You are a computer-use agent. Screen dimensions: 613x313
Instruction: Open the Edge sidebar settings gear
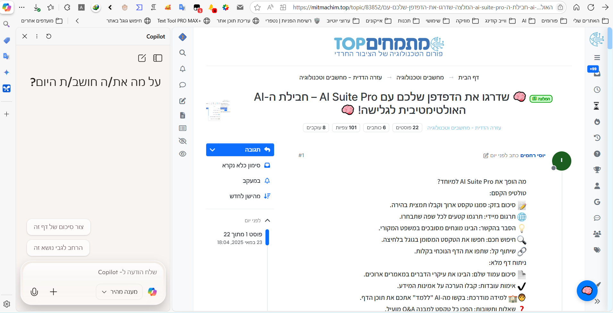7,304
